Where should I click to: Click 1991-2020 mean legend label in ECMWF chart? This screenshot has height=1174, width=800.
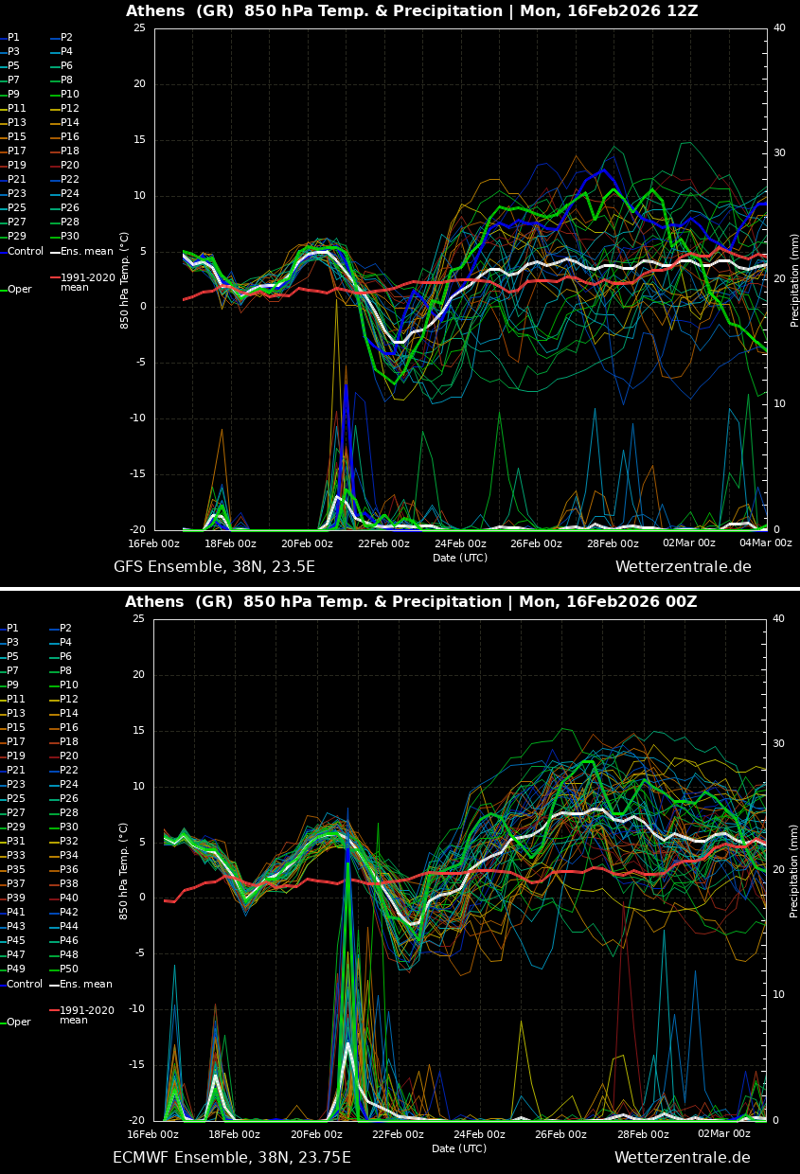(x=87, y=1015)
